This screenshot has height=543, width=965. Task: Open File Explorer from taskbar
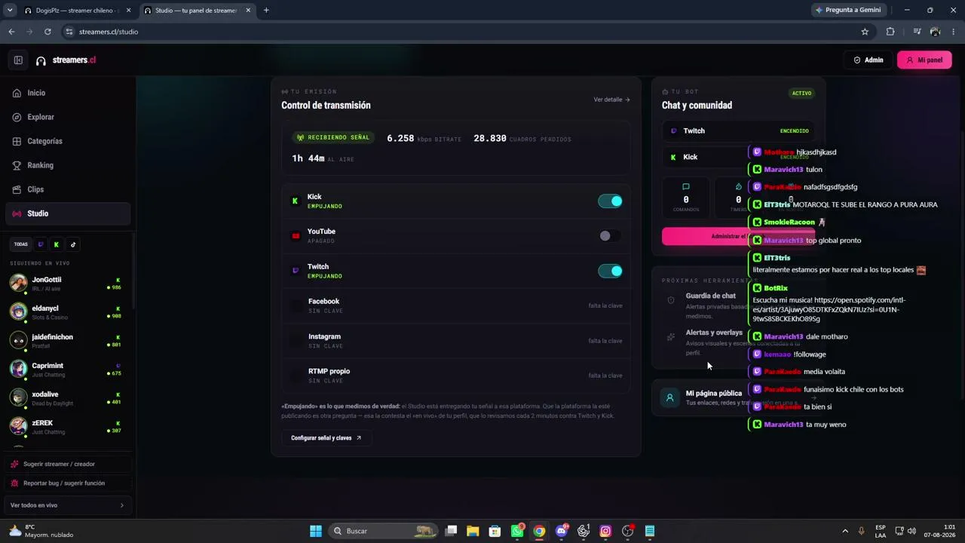pos(473,531)
